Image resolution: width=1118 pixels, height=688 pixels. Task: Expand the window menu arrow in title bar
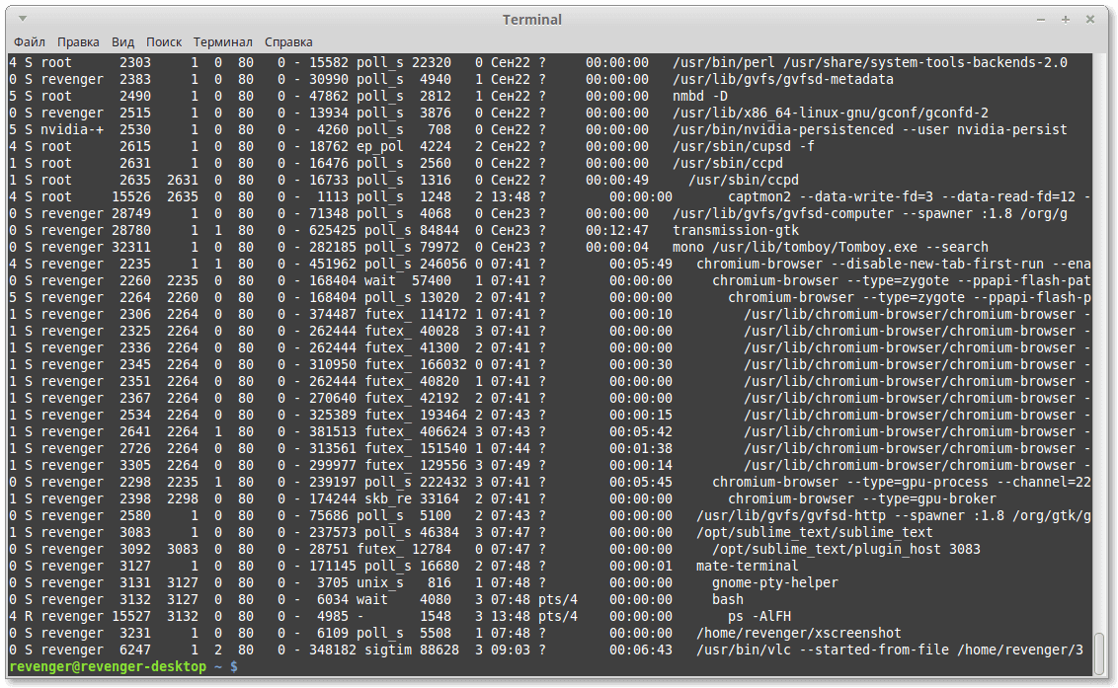coord(23,19)
